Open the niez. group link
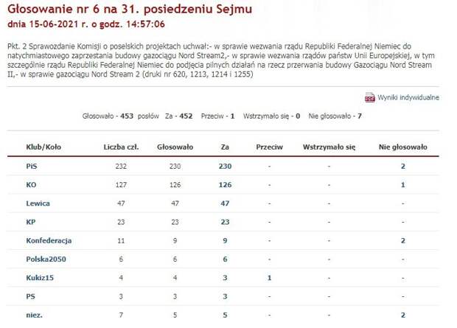Image resolution: width=457 pixels, height=328 pixels. click(34, 315)
